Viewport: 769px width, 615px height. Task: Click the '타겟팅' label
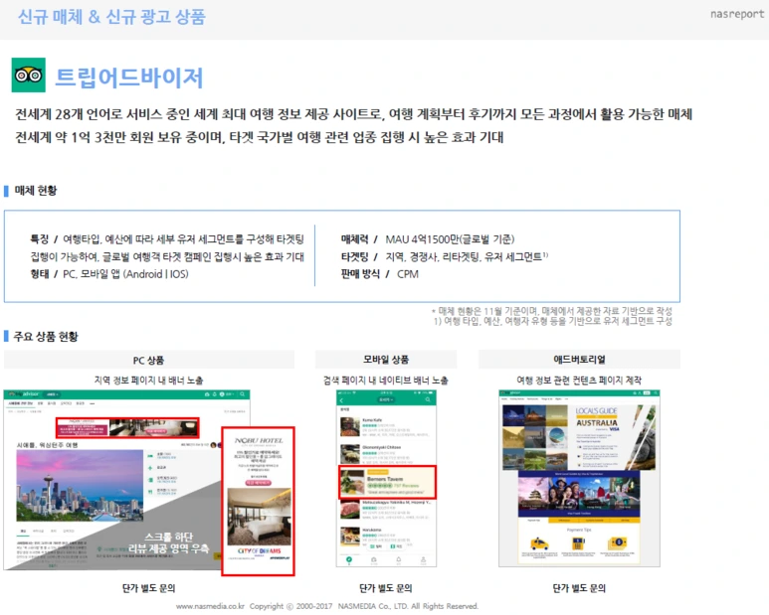click(354, 256)
